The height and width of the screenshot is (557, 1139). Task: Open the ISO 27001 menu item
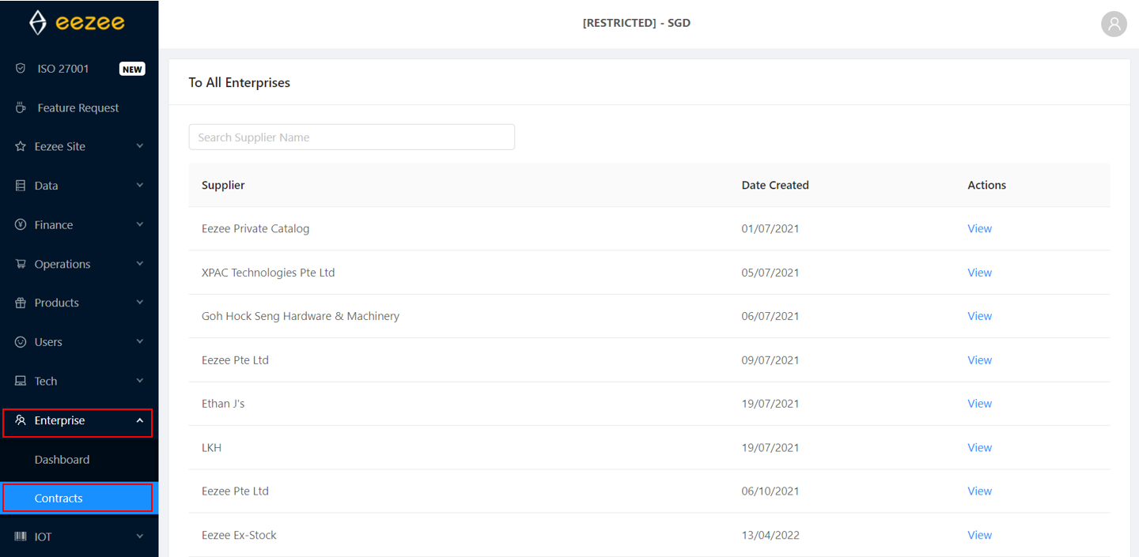click(x=79, y=69)
